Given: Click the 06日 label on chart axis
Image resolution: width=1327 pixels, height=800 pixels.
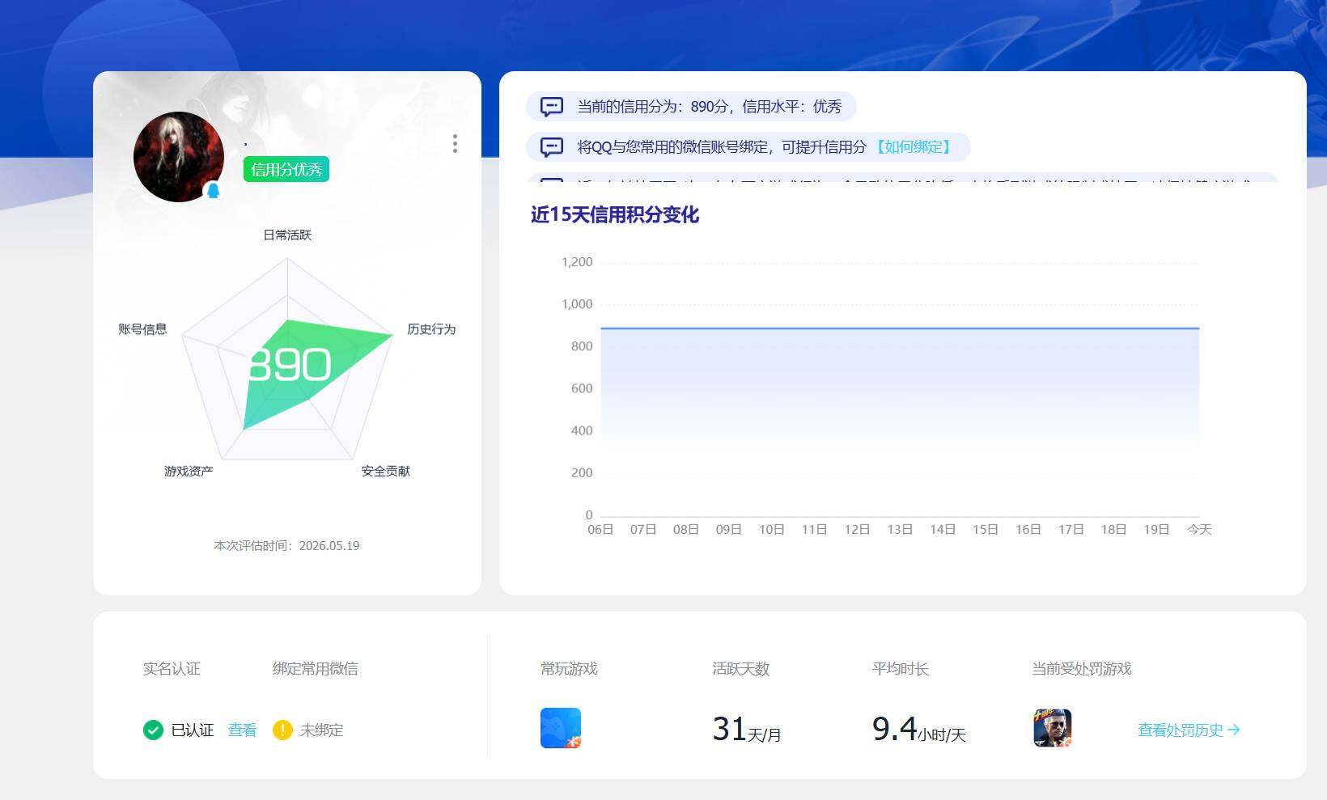Looking at the screenshot, I should 600,529.
